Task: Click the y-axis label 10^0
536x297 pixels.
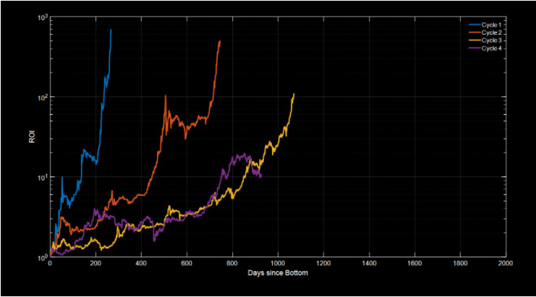Action: click(43, 257)
